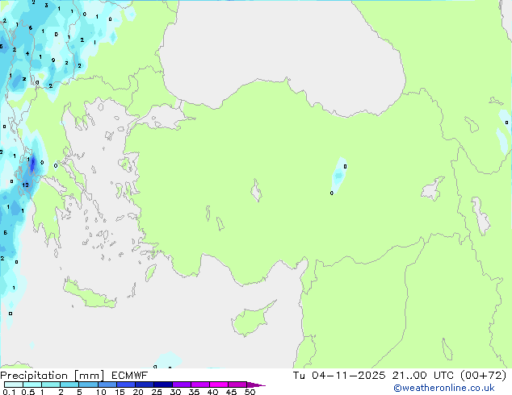Select the legend value '15'
Viewport: 512px width, 395px height.
120,392
